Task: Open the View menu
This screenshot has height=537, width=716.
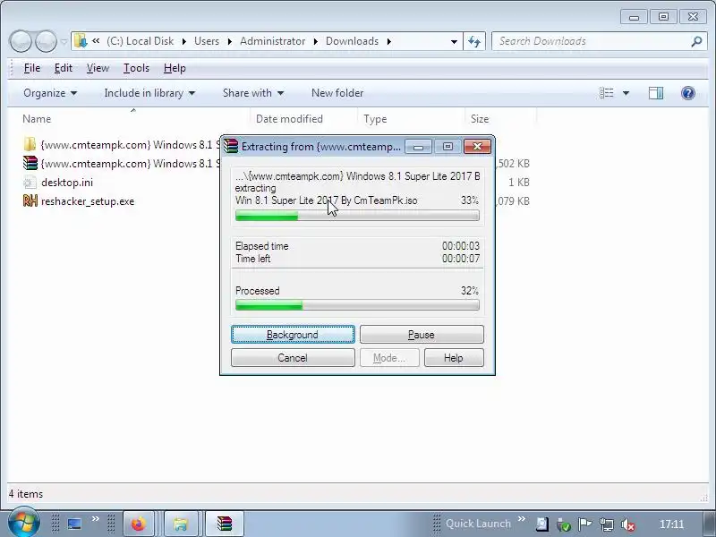Action: pyautogui.click(x=98, y=68)
